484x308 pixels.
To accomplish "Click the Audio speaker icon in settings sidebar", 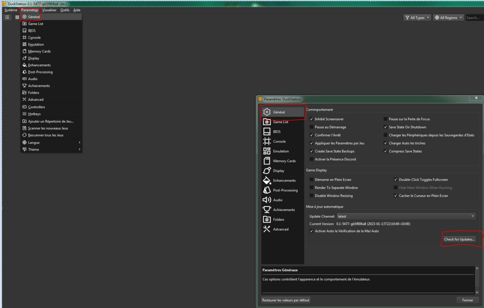I will tap(267, 200).
